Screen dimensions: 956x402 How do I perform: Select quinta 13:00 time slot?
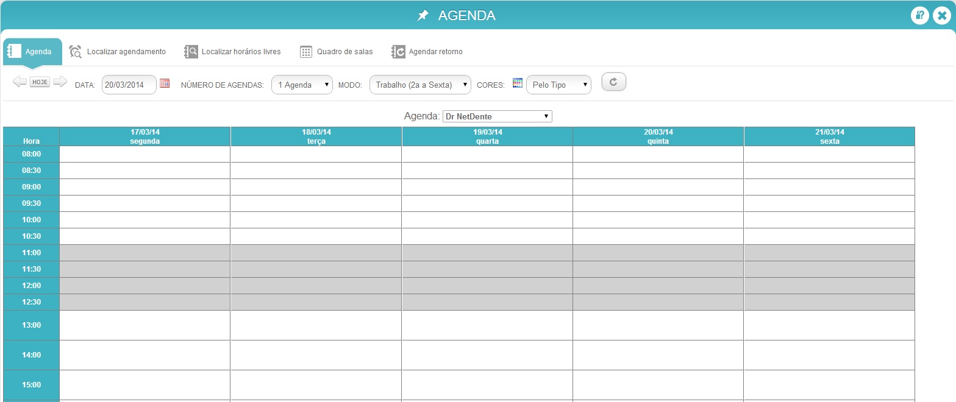tap(658, 325)
